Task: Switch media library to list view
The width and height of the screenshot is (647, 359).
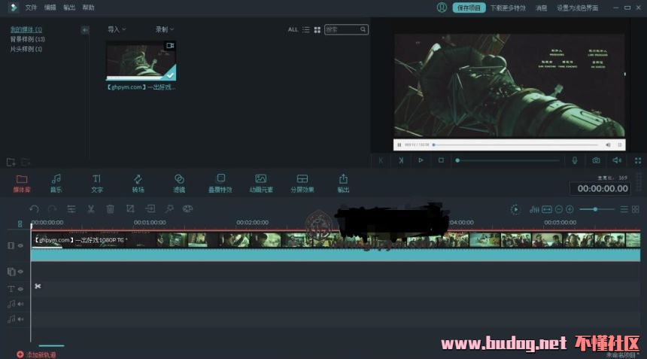Action: click(305, 29)
